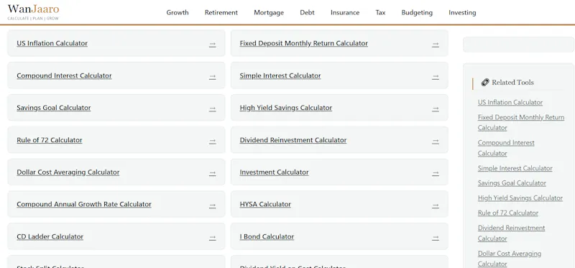Click the arrow on US Inflation Calculator card
The width and height of the screenshot is (575, 268).
212,44
